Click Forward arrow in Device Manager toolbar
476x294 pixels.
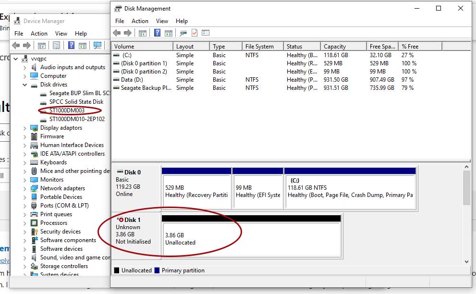27,46
